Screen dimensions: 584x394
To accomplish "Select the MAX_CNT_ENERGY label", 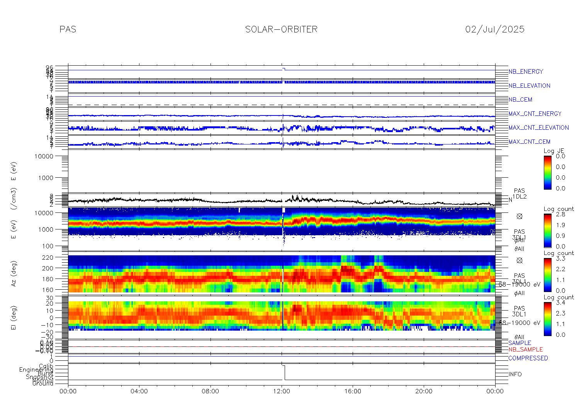I will [x=535, y=114].
